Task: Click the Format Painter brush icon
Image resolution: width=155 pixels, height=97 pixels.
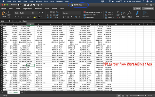Action: pos(9,18)
